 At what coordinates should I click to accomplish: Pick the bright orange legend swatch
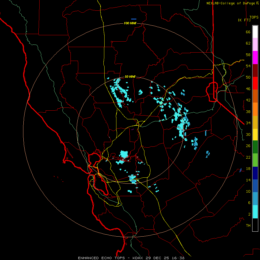pos(255,109)
